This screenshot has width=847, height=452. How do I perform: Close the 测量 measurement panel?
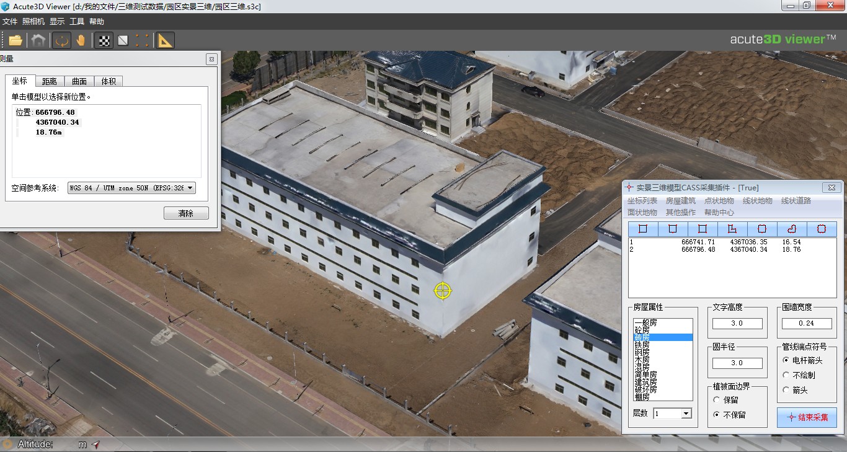[211, 59]
